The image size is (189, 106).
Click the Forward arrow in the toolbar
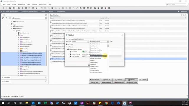(6, 8)
